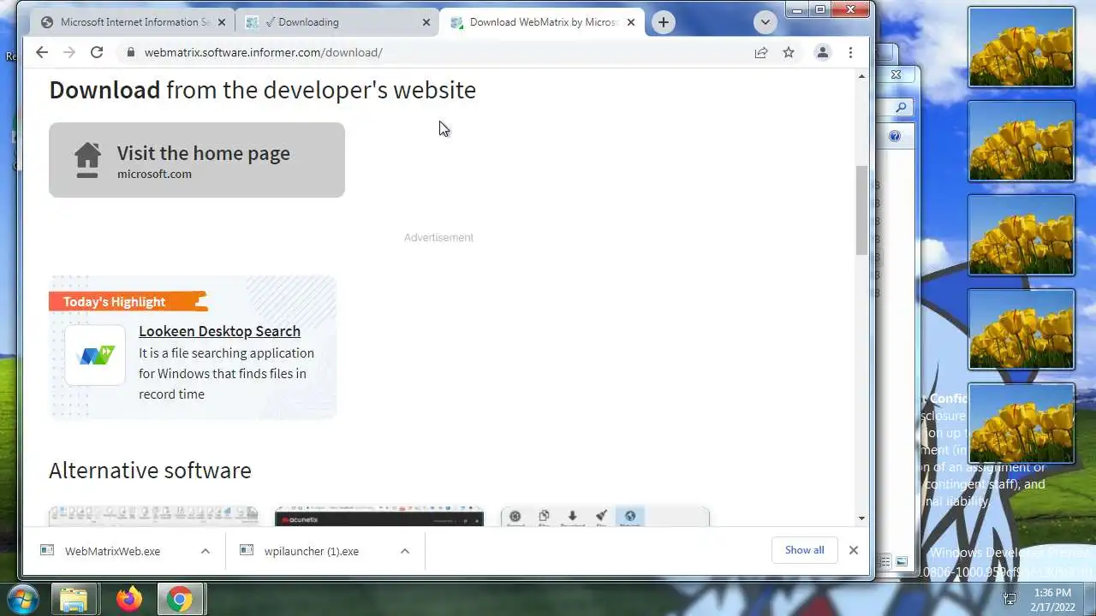Click the network icon in system tray
This screenshot has width=1096, height=616.
point(1010,599)
